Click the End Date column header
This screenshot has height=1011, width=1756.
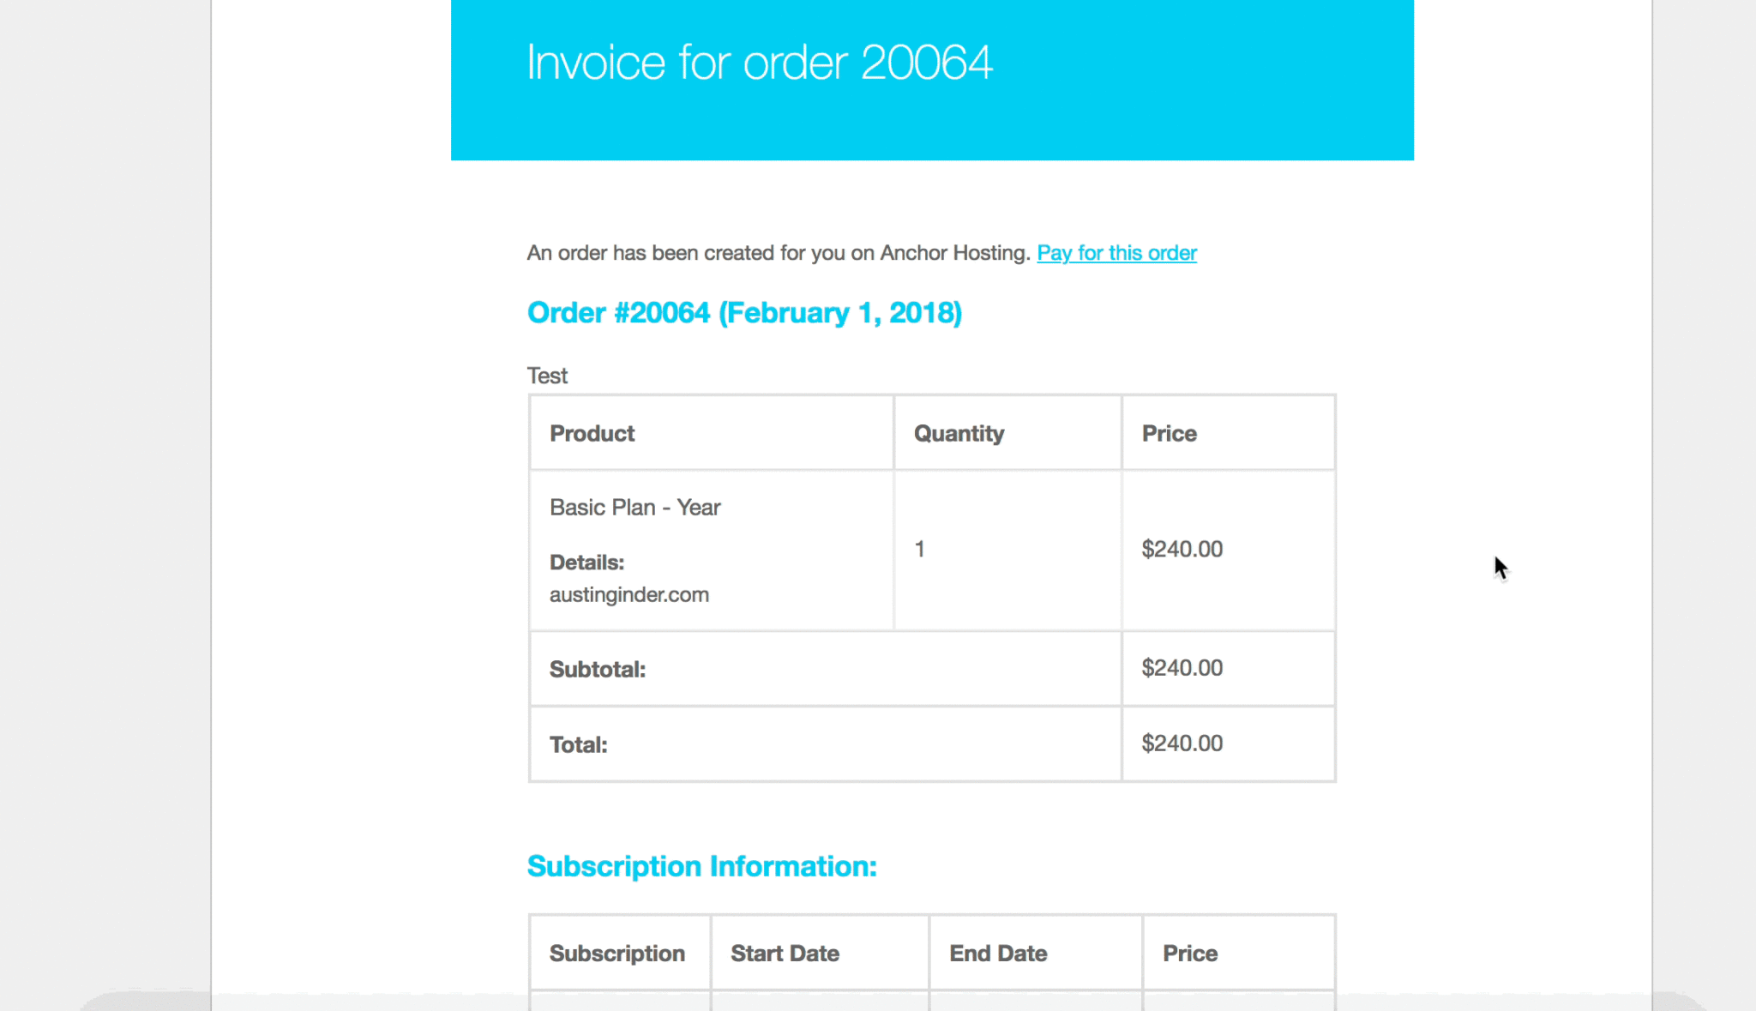click(998, 954)
